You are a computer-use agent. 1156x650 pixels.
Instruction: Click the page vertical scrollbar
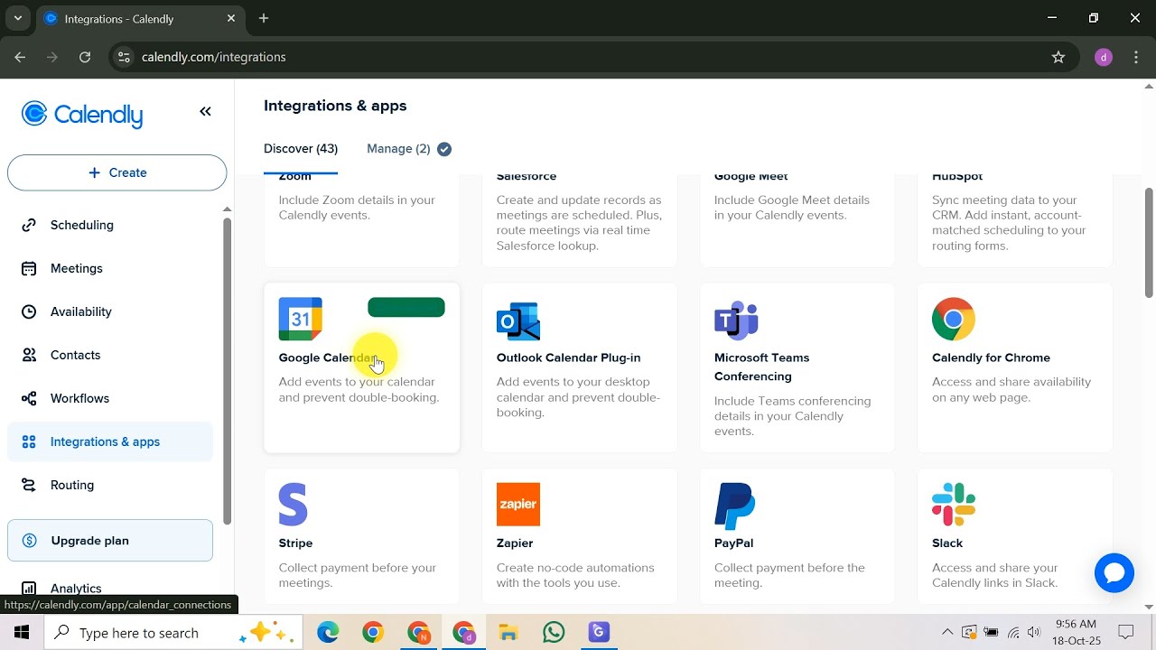point(1149,242)
